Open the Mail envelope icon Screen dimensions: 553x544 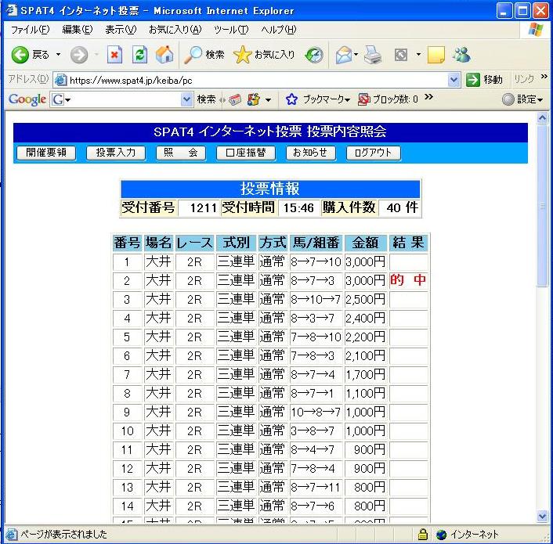coord(344,55)
